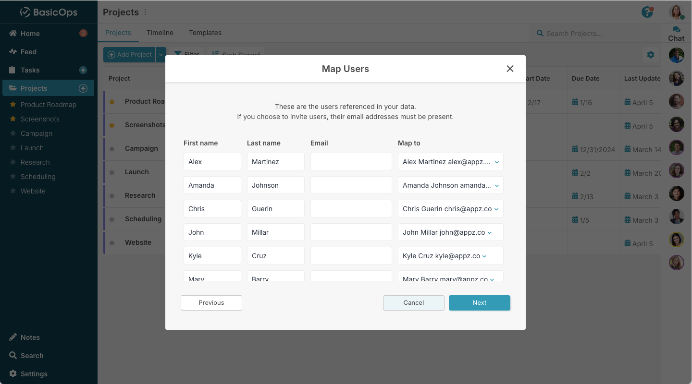Click the Next button
Image resolution: width=692 pixels, height=384 pixels.
479,303
